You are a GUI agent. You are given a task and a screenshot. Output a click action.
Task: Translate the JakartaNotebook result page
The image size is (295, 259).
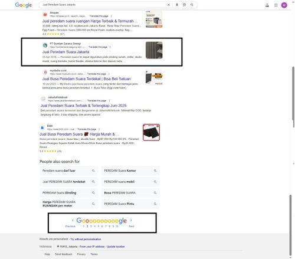[97, 101]
